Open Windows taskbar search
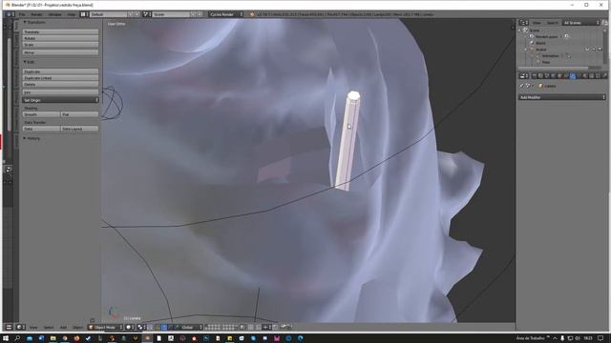The image size is (611, 343). pyautogui.click(x=17, y=338)
